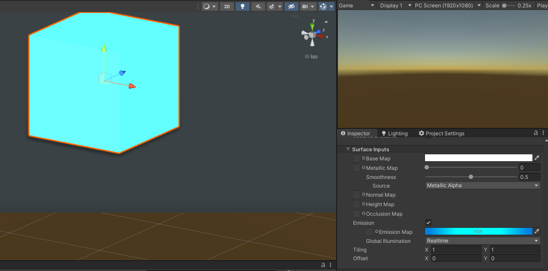Open the Global Illumination dropdown
The image size is (548, 271).
tap(482, 241)
